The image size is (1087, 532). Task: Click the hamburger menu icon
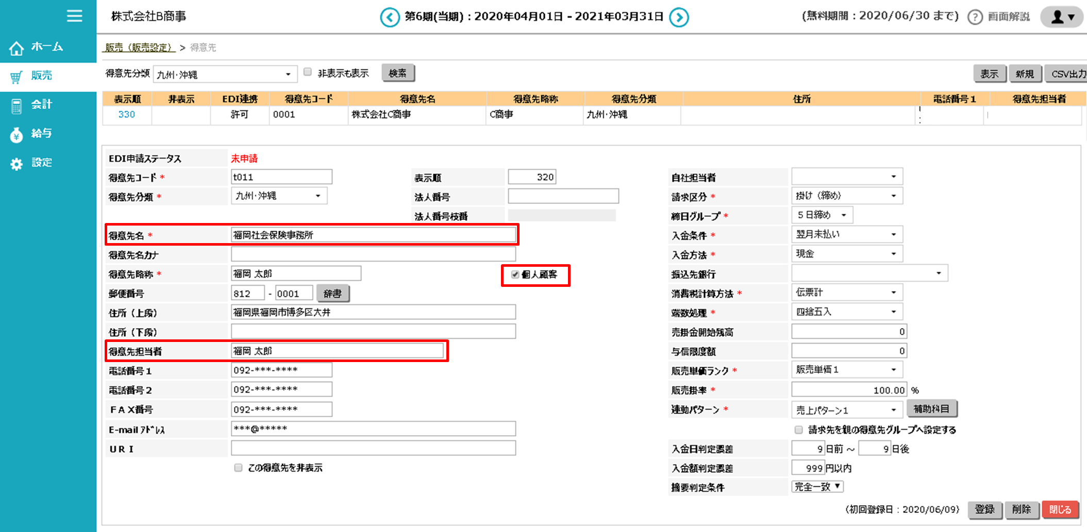tap(74, 16)
